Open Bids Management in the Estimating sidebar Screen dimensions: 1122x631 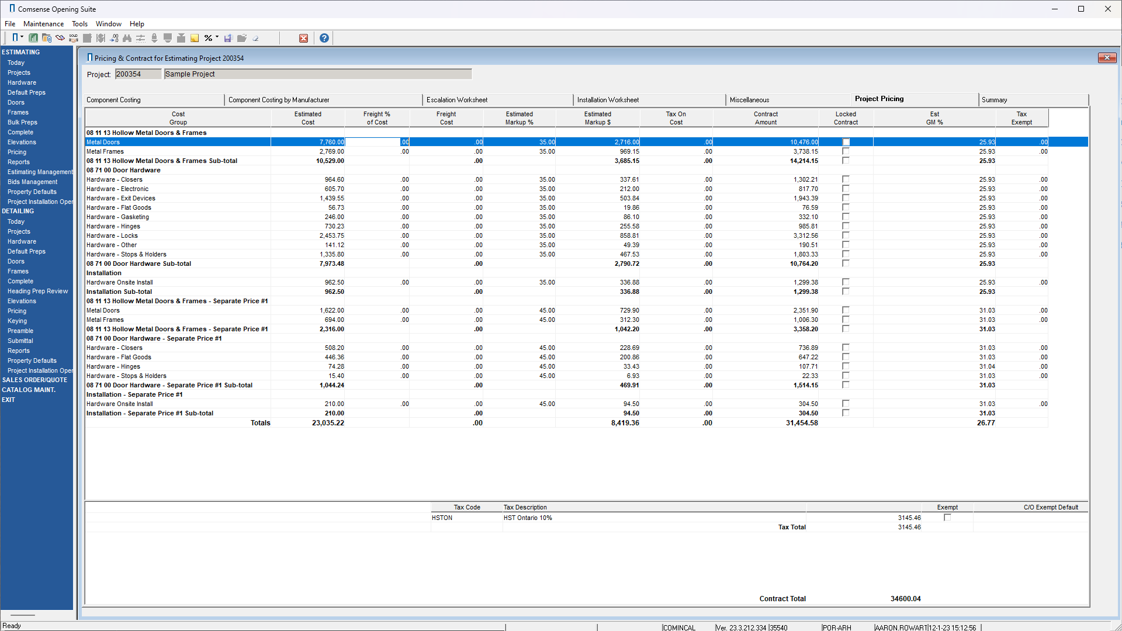point(32,182)
